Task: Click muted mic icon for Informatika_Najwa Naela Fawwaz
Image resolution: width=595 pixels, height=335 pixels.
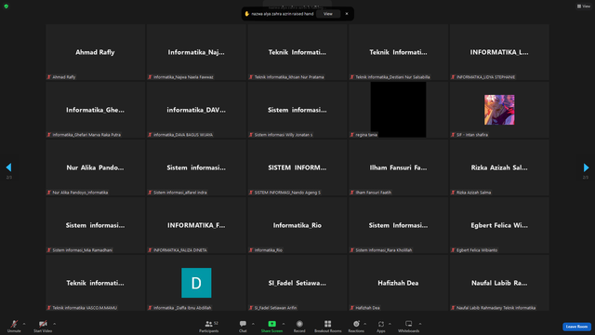Action: 151,77
